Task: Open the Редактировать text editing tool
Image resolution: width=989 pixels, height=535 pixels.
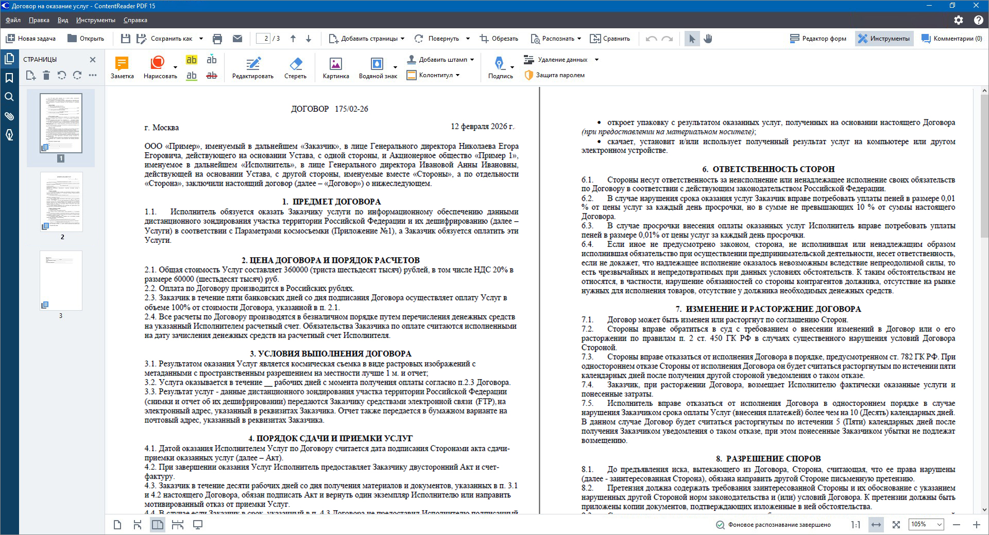Action: coord(252,67)
